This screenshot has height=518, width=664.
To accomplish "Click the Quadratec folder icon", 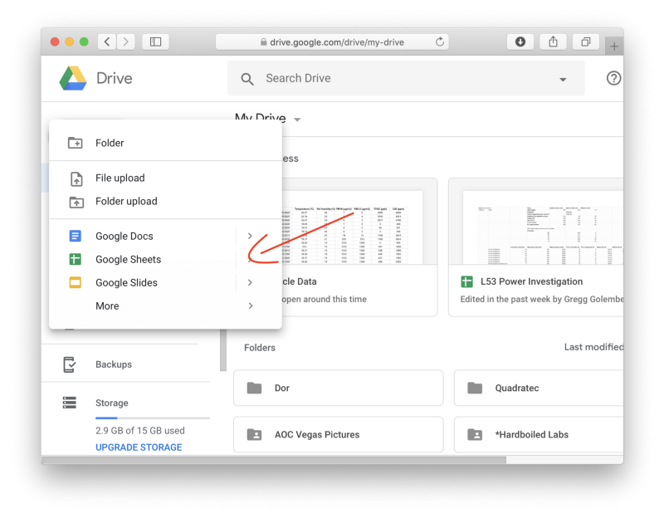I will click(x=475, y=388).
